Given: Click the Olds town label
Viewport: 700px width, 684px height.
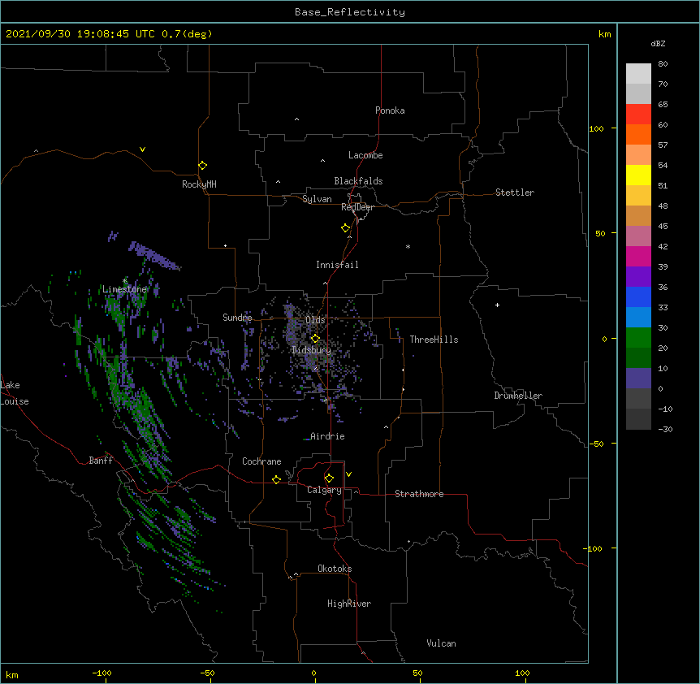Looking at the screenshot, I should coord(315,320).
